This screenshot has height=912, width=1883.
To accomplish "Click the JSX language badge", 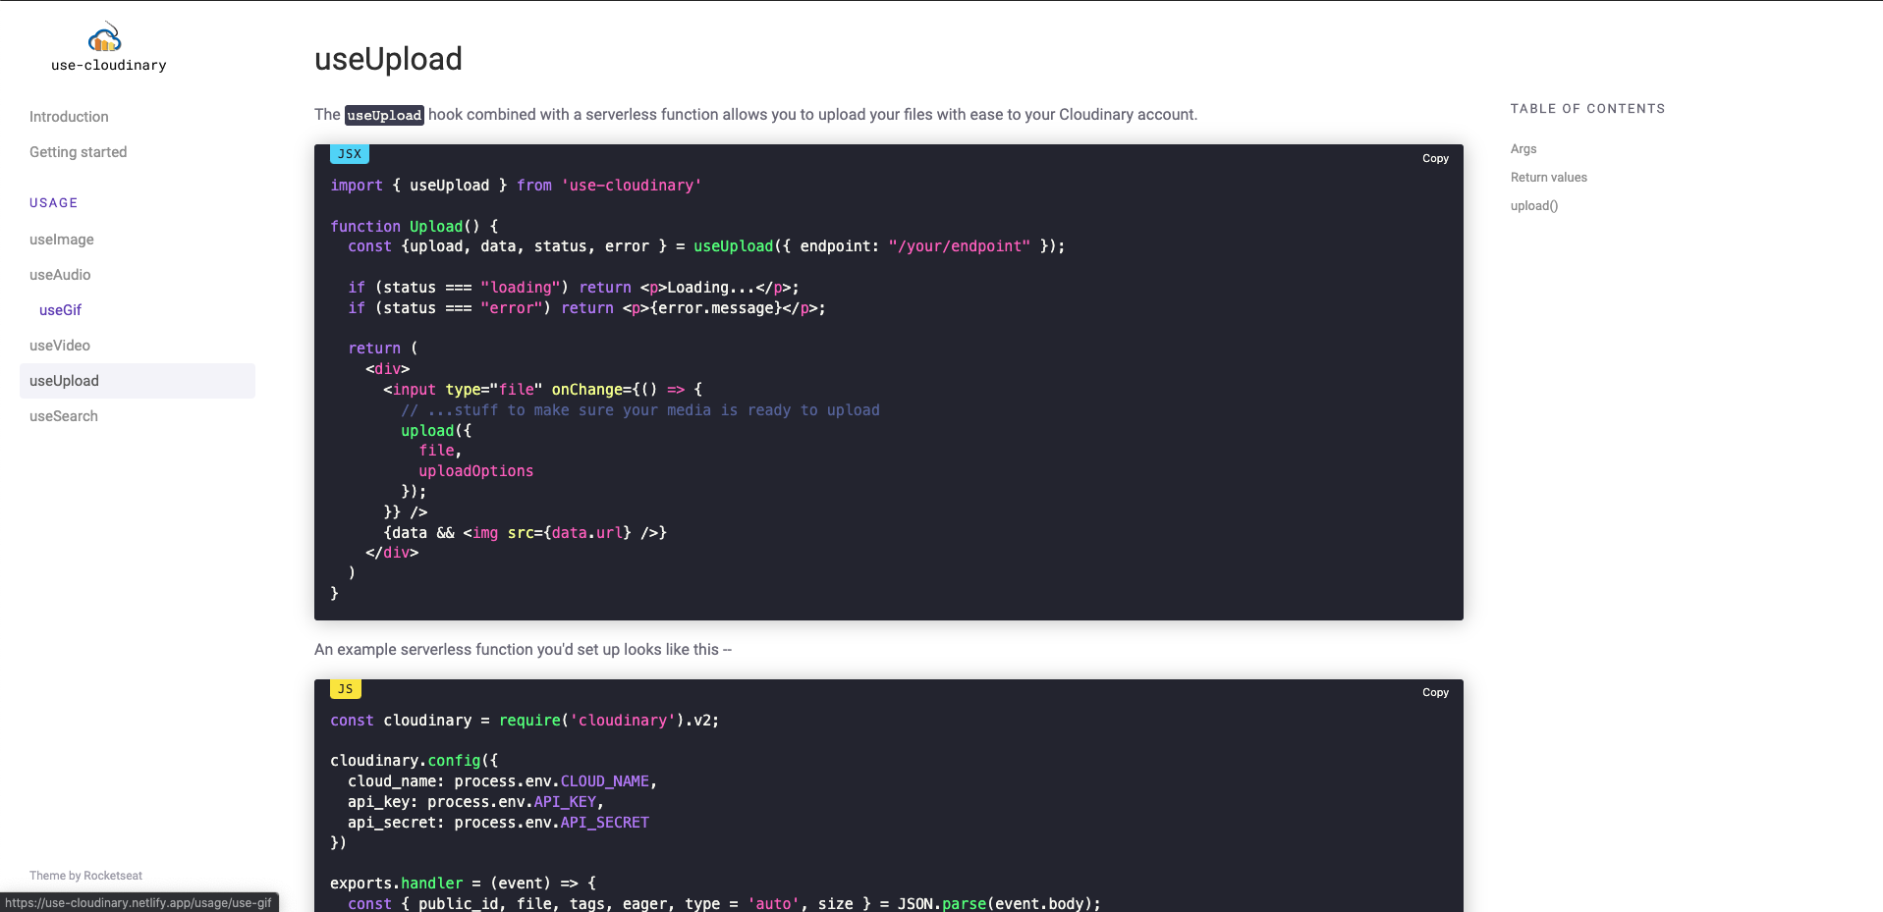I will click(x=350, y=154).
